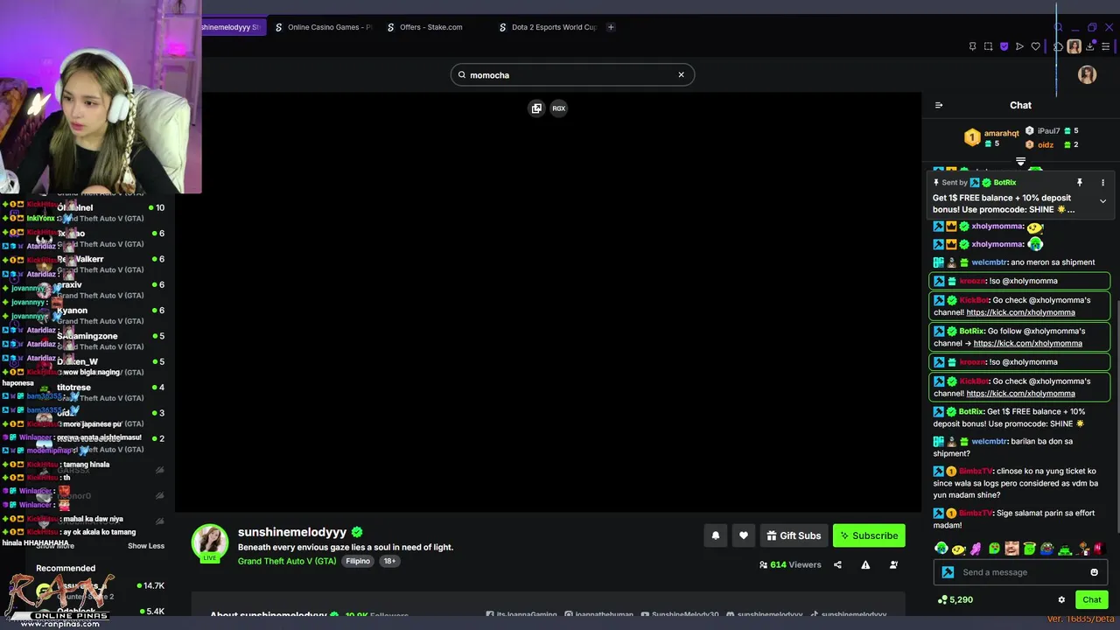Click the browser tab search magnifier

[x=1058, y=27]
